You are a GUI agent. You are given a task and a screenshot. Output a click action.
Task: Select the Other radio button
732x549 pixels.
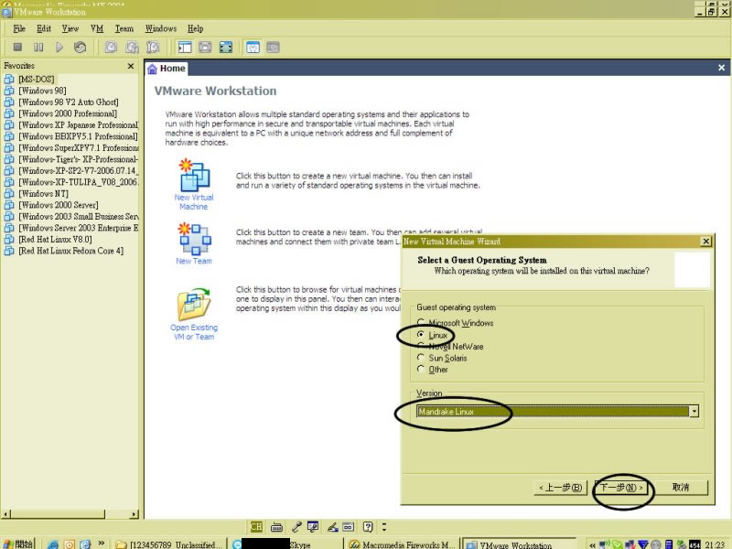click(x=421, y=370)
